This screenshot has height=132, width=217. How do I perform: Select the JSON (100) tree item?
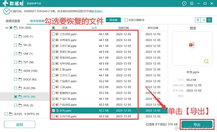(30, 71)
